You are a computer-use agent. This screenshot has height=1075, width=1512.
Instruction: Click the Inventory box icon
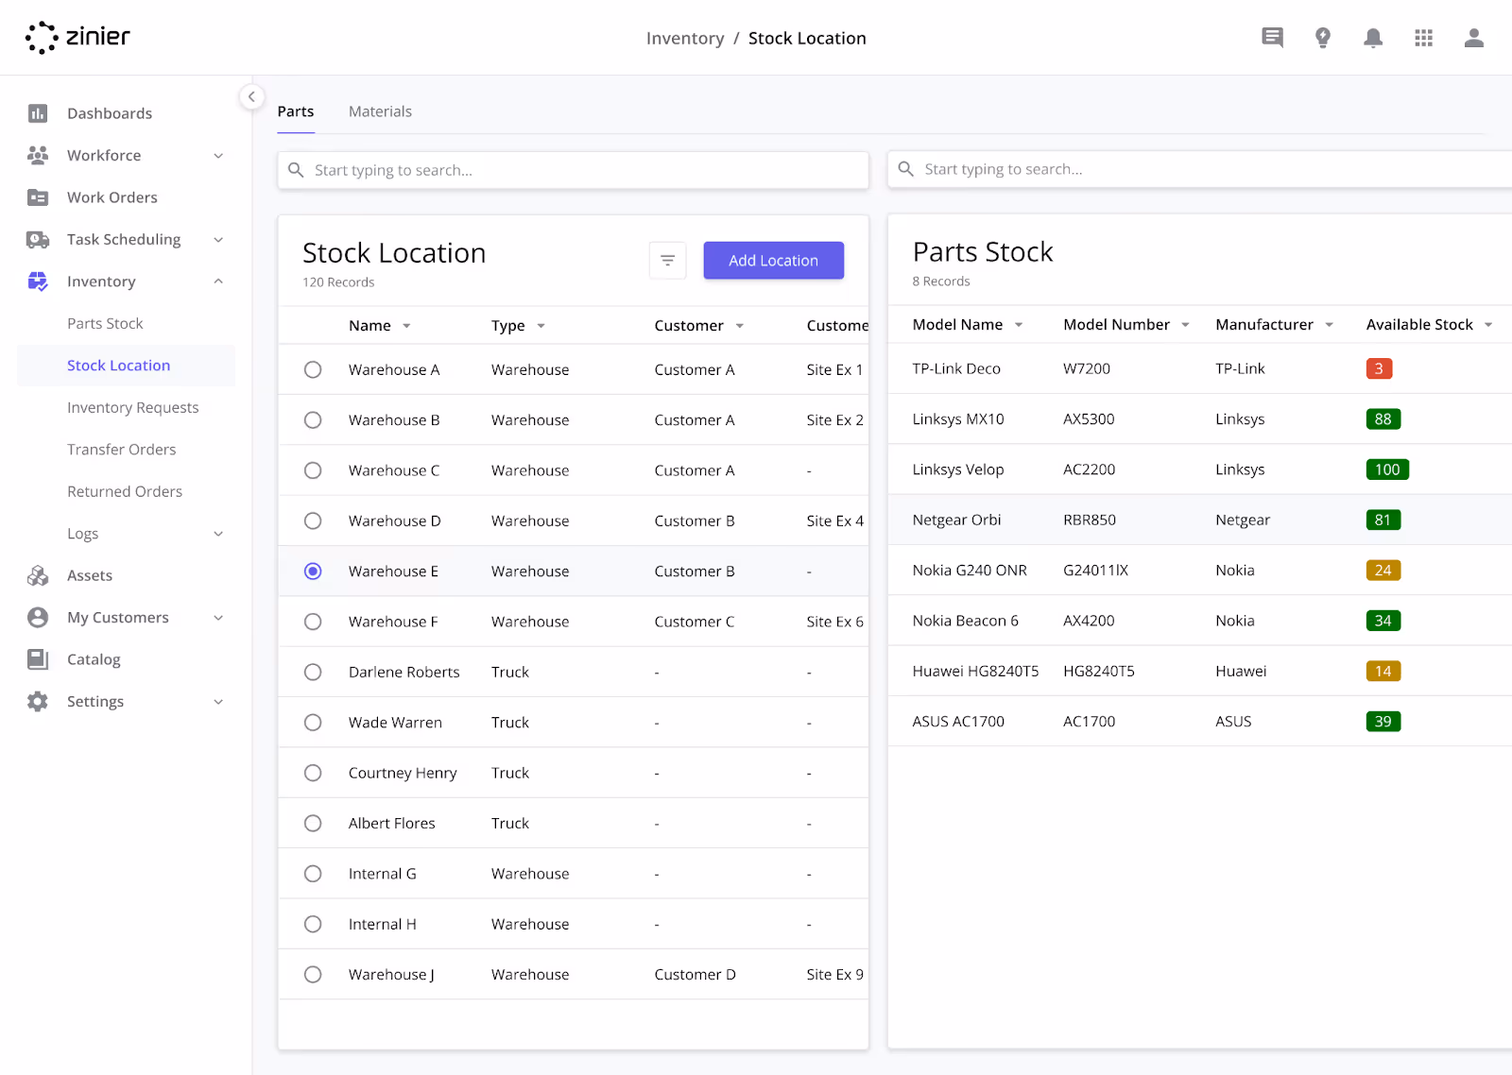(38, 282)
